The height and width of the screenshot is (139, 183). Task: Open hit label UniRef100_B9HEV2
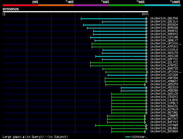[x=164, y=31]
